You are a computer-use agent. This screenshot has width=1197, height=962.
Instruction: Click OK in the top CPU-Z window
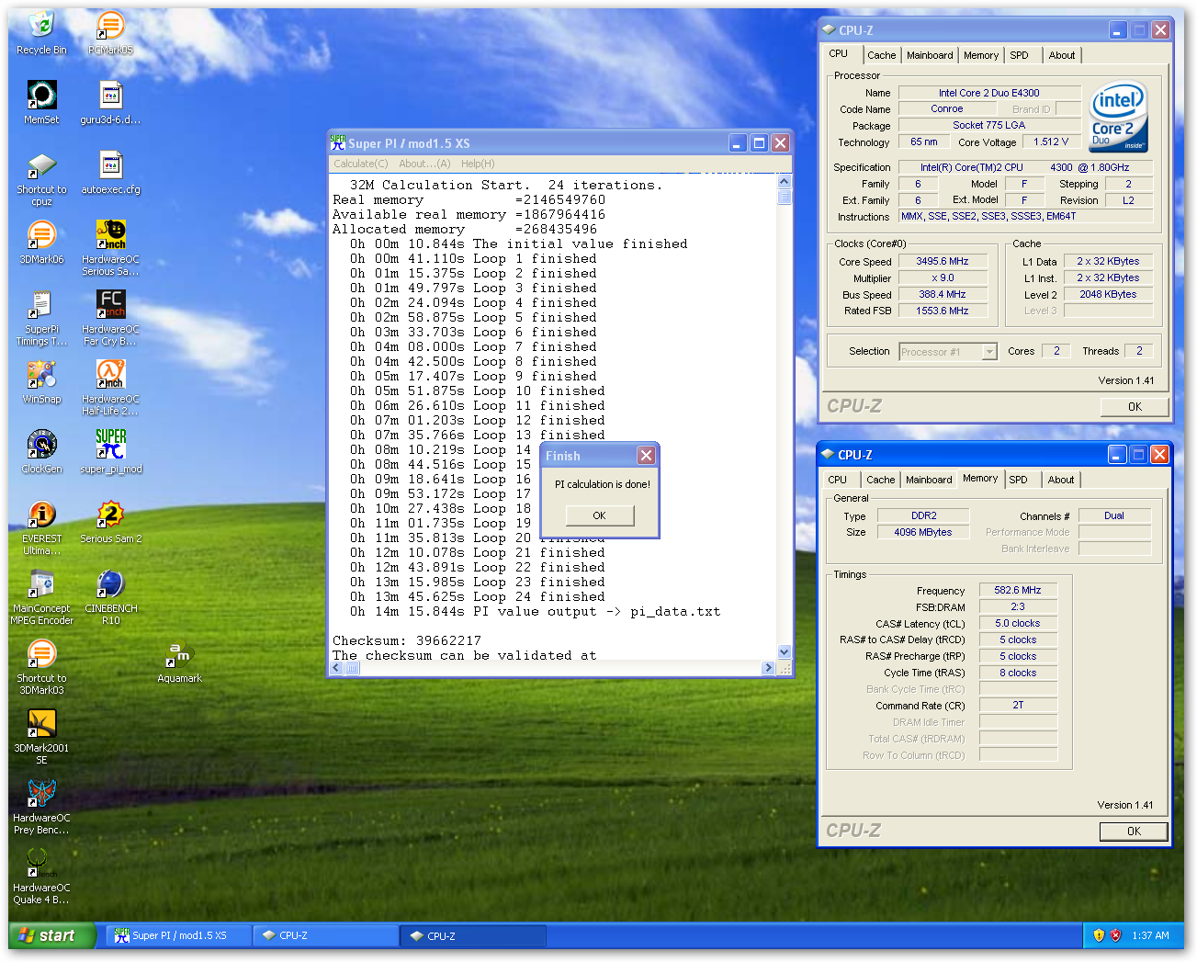click(x=1135, y=407)
